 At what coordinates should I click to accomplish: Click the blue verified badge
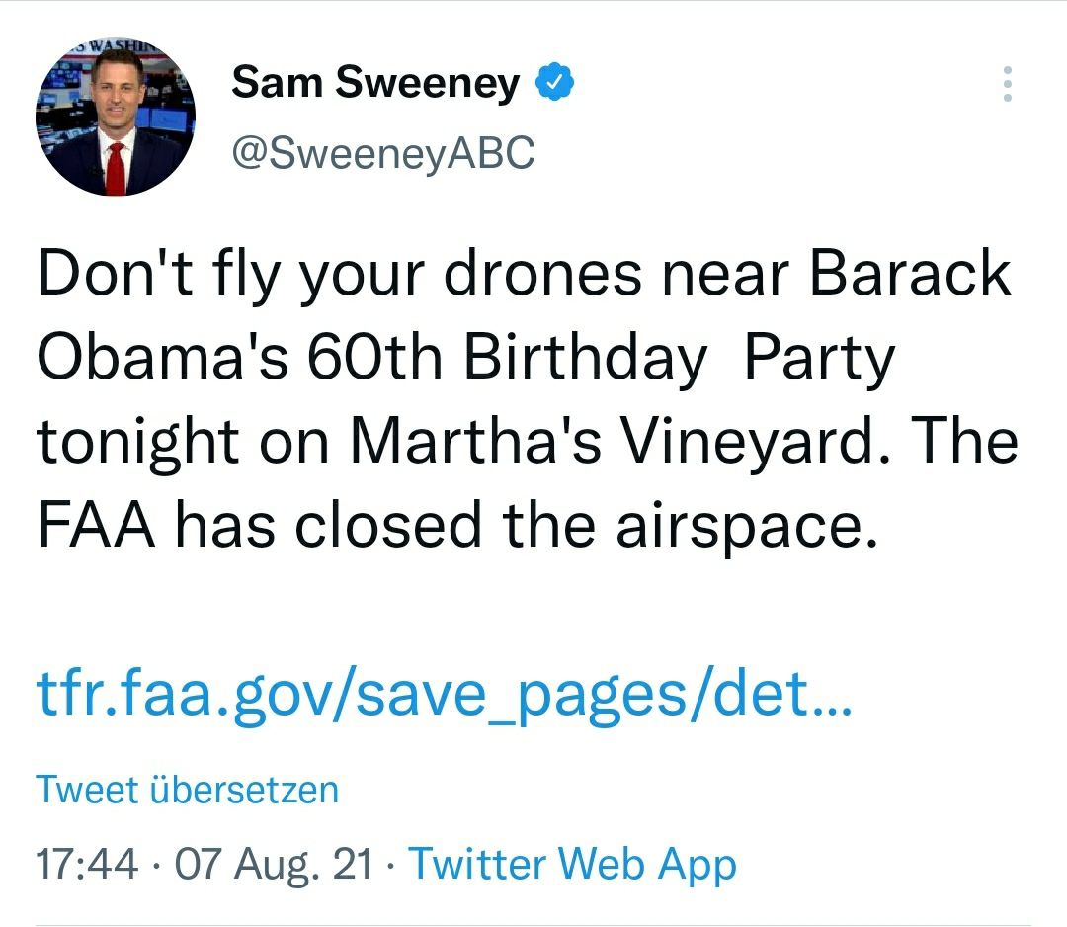[x=555, y=85]
